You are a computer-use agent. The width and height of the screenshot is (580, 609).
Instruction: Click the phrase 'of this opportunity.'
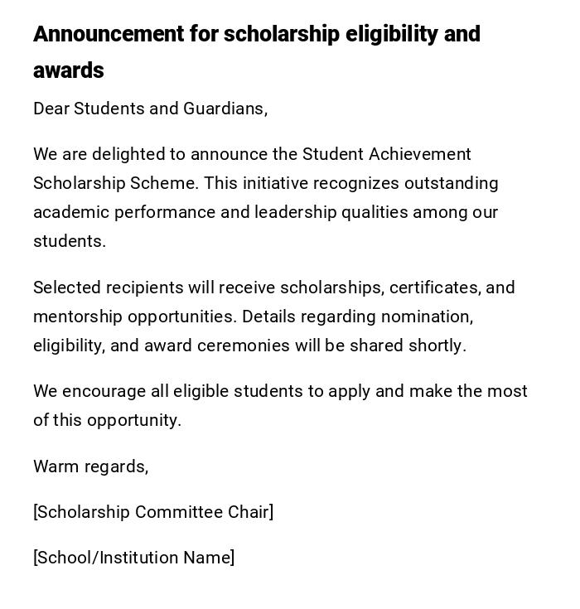107,421
